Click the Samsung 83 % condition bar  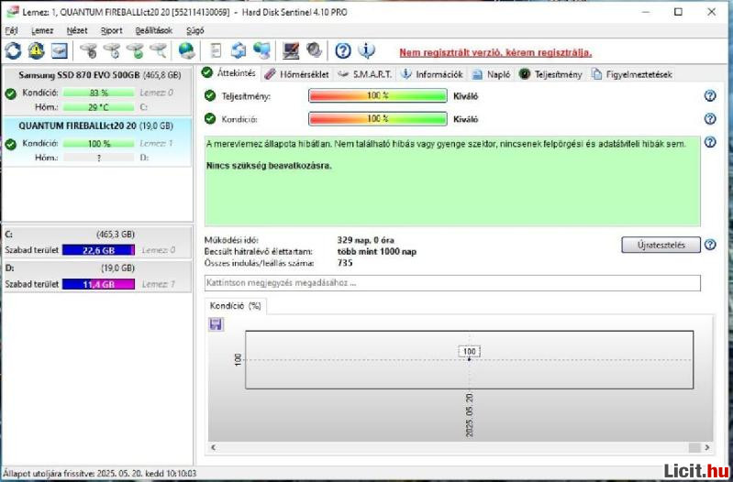point(98,93)
